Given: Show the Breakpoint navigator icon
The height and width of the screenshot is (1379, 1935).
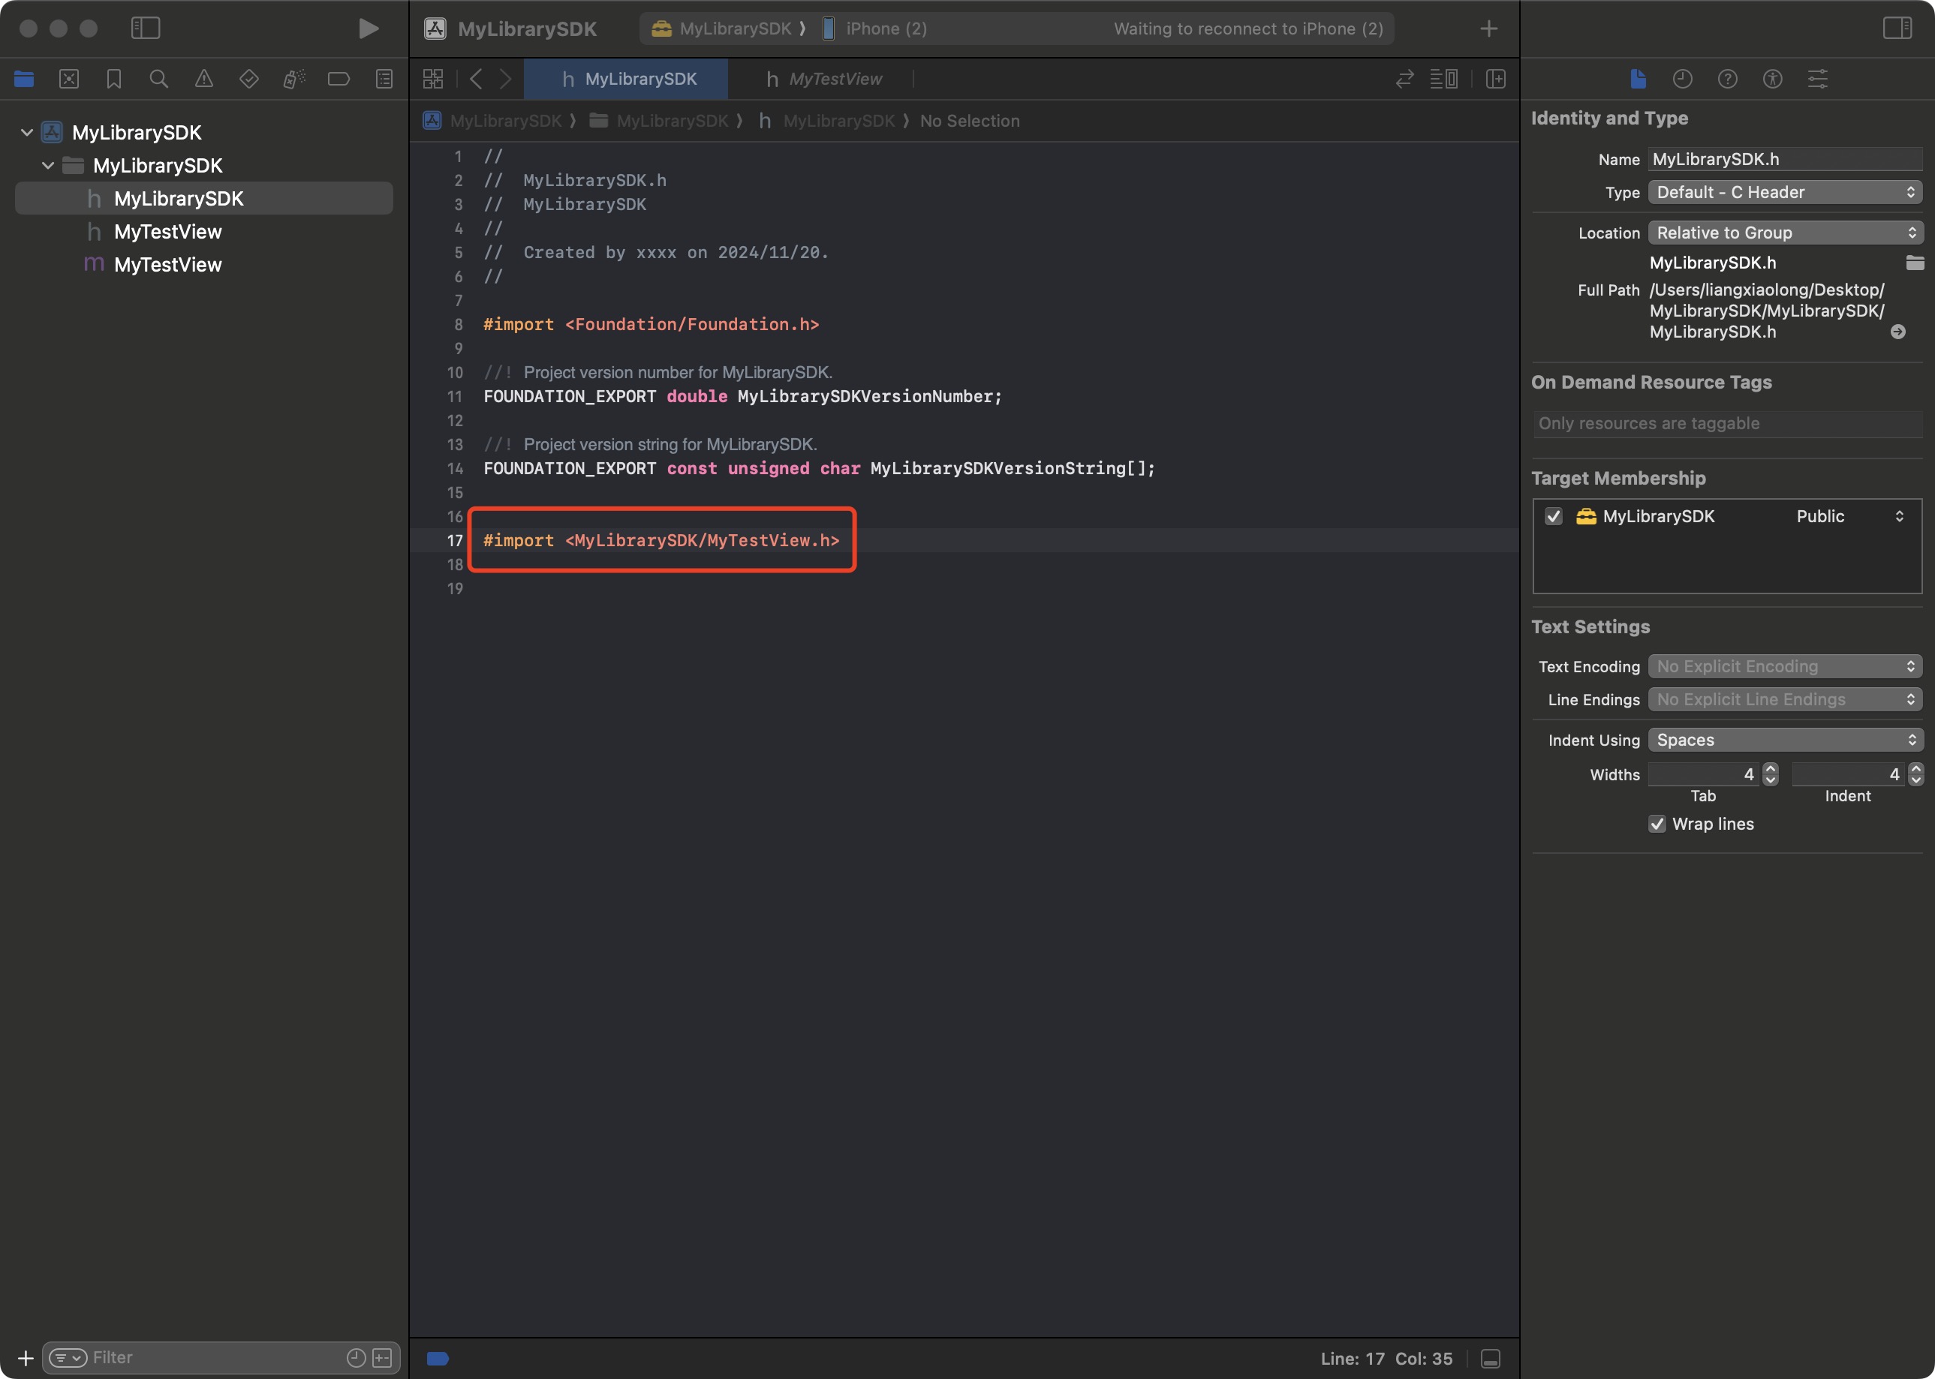Looking at the screenshot, I should click(x=338, y=79).
